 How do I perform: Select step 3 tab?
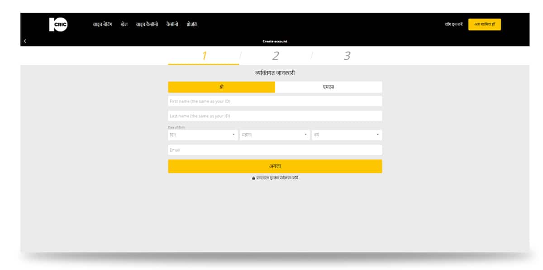(x=347, y=56)
